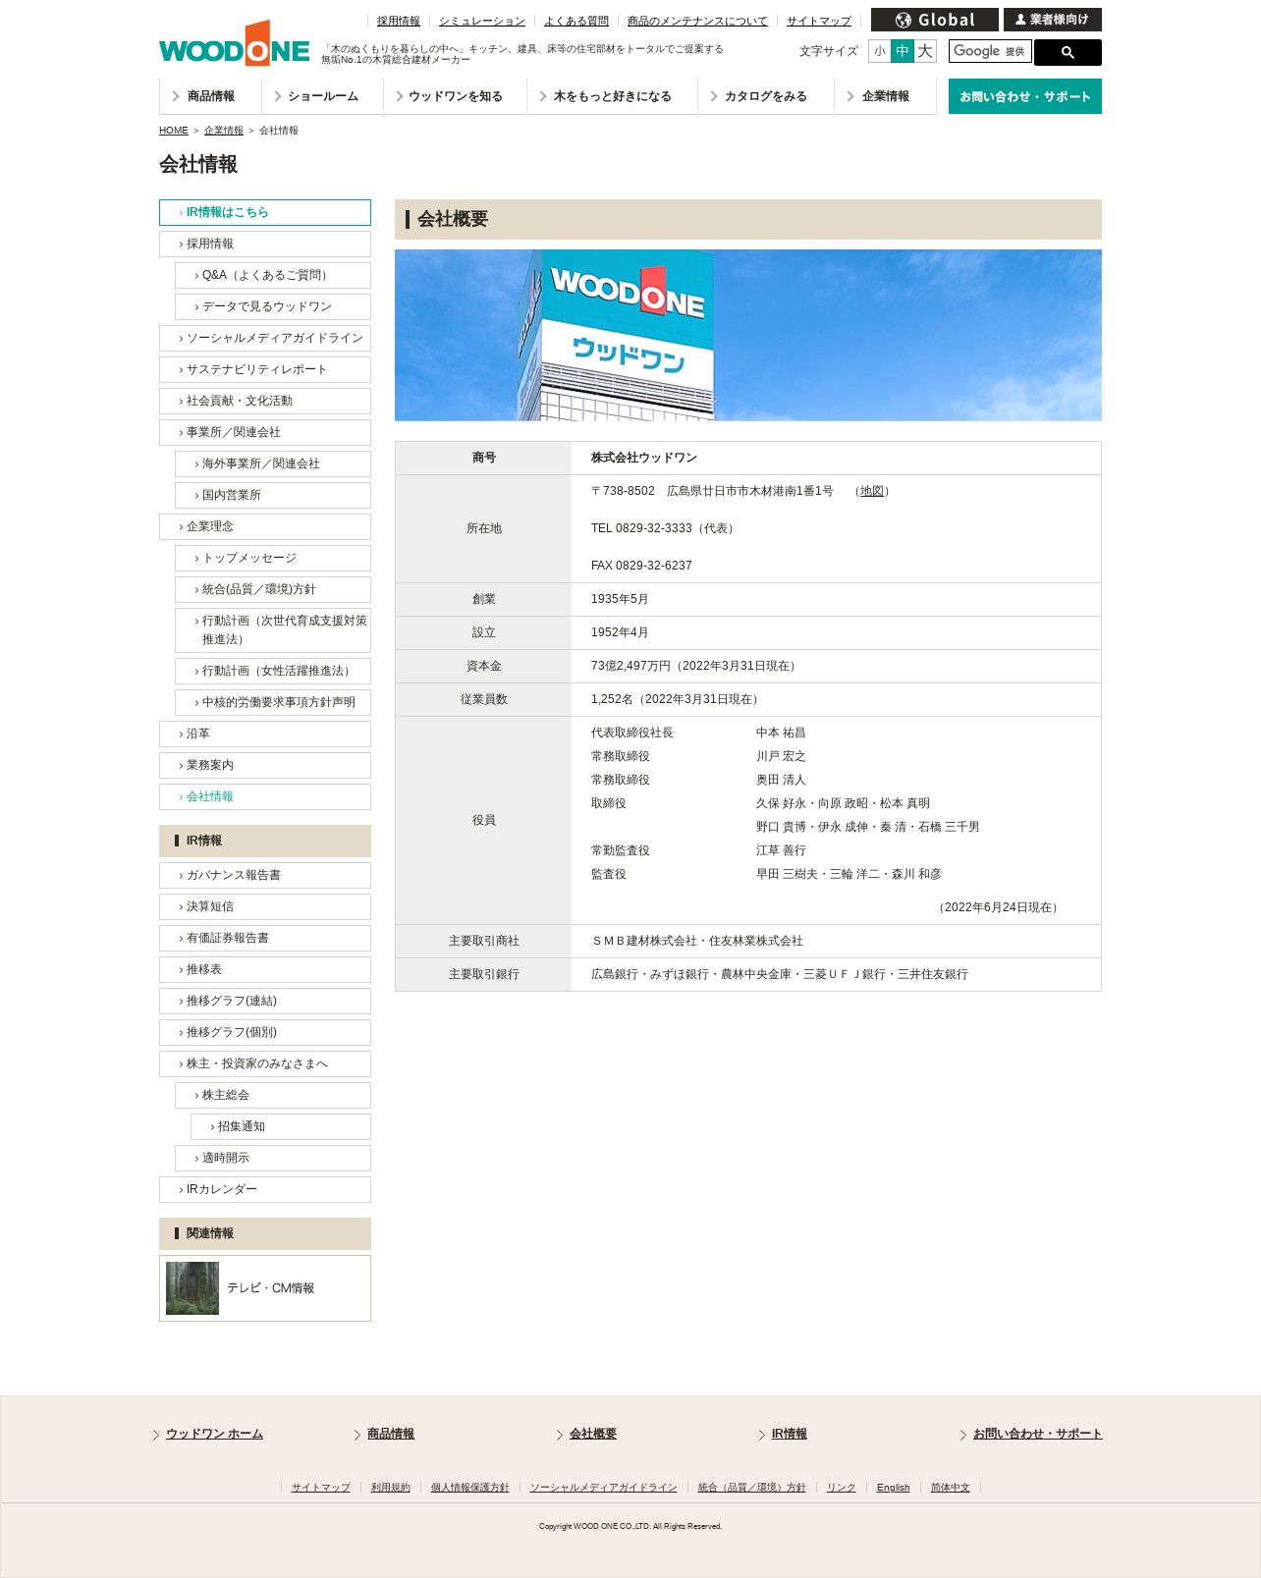Set font size to 中

903,51
